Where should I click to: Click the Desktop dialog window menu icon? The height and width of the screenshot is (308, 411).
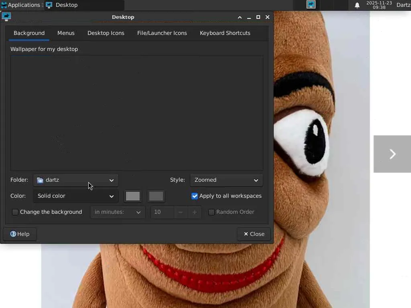point(6,16)
